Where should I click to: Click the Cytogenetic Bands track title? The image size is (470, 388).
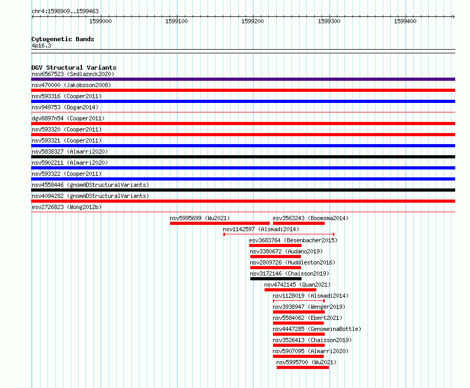63,39
